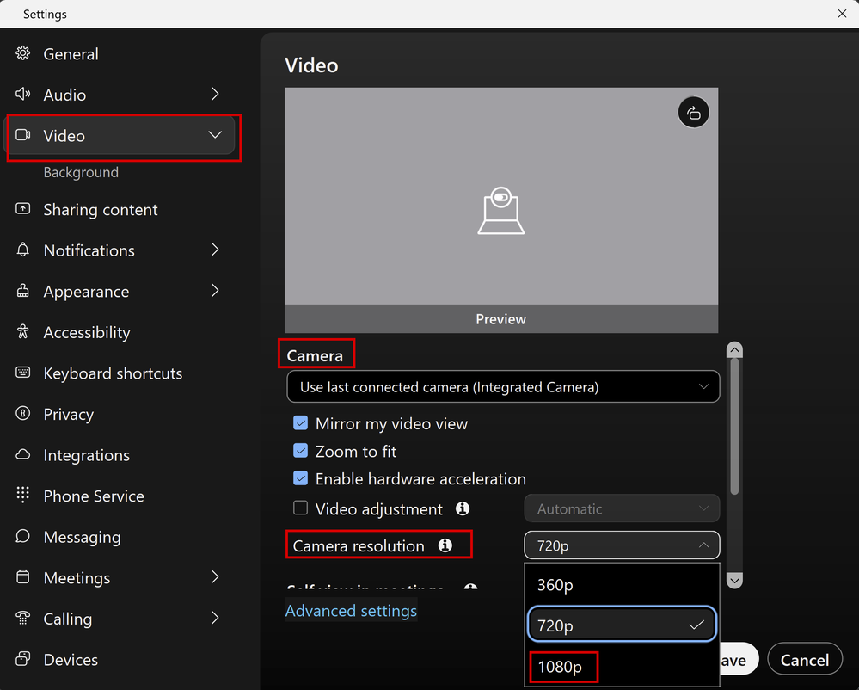Viewport: 859px width, 690px height.
Task: Open Integrations settings page
Action: pos(87,455)
